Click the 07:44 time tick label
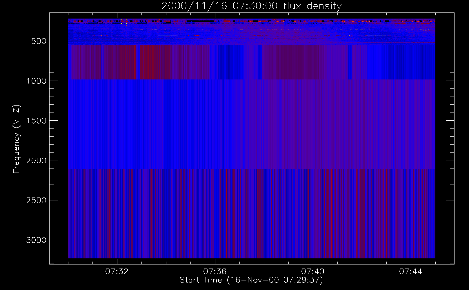This screenshot has width=469, height=290. point(411,272)
